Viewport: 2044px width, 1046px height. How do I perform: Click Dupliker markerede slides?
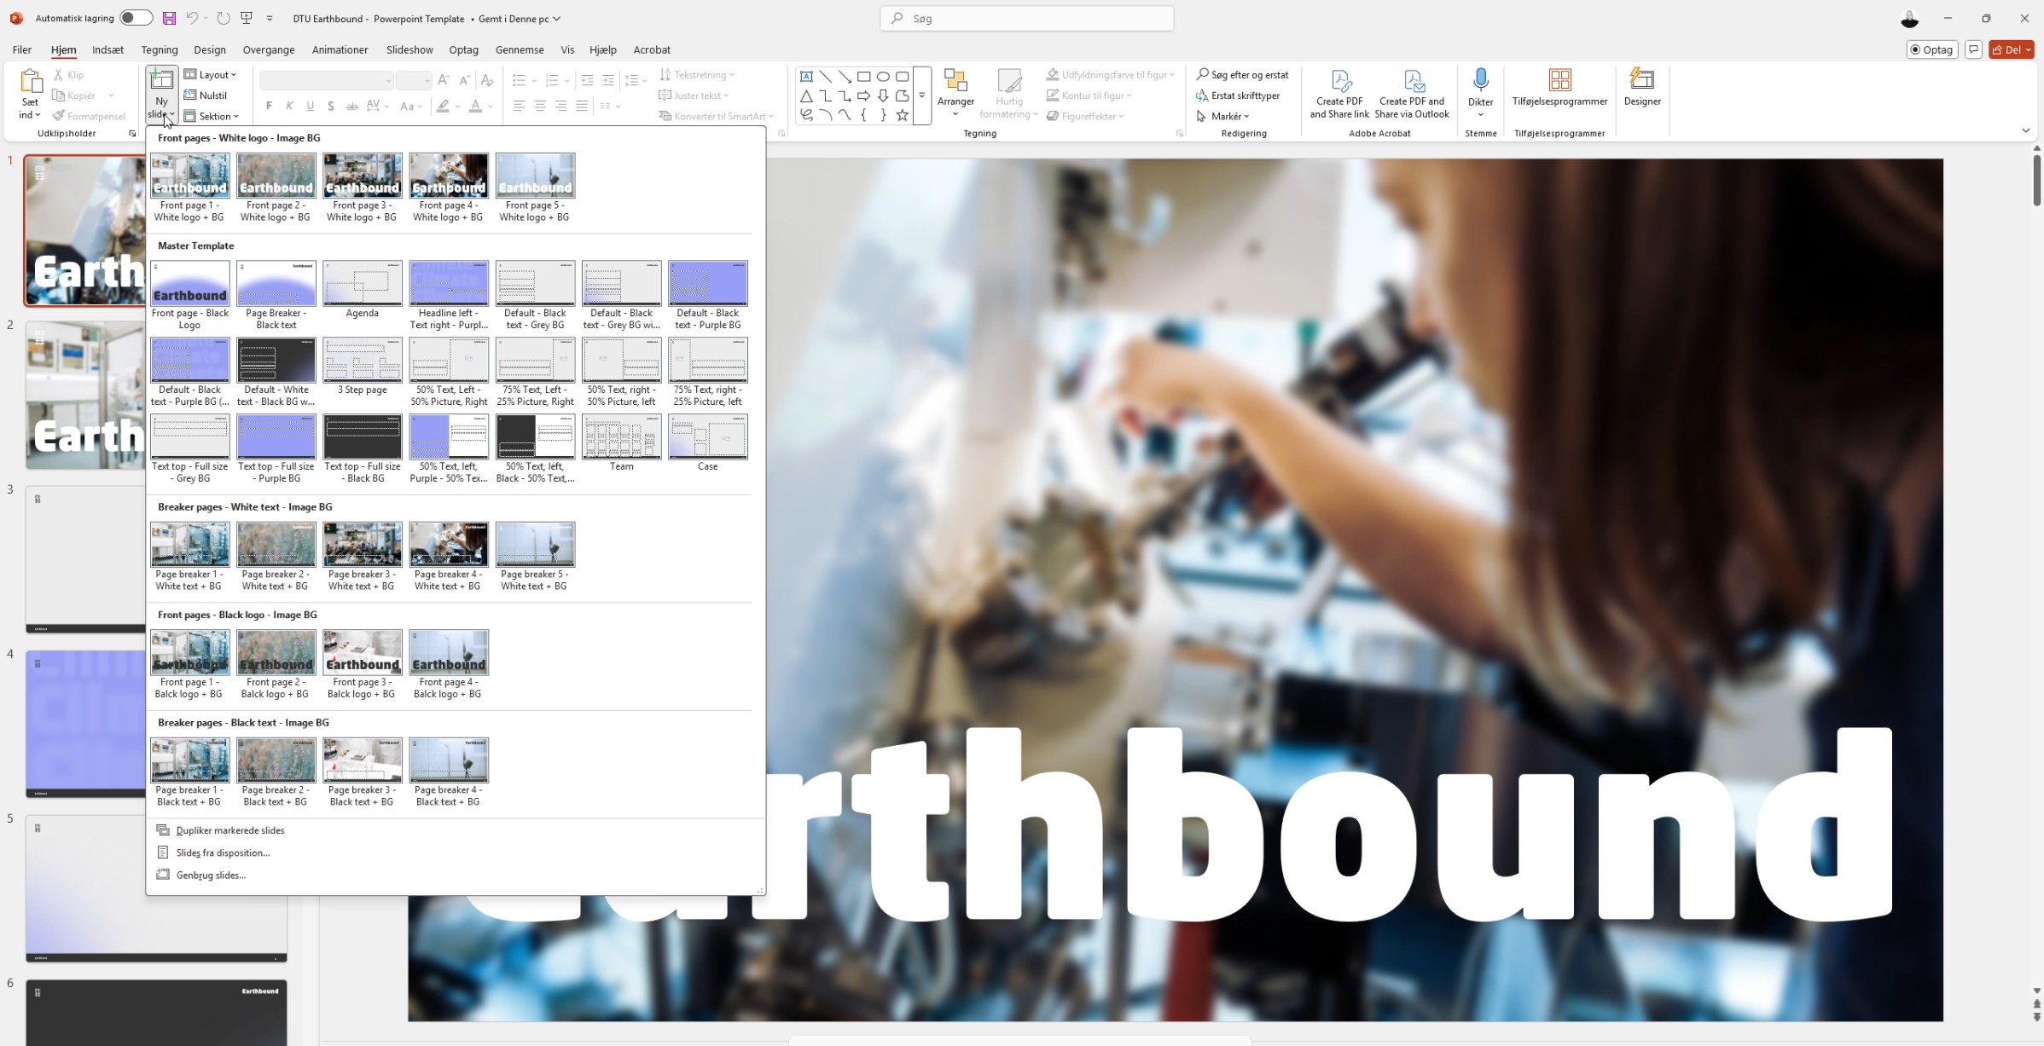pyautogui.click(x=229, y=830)
